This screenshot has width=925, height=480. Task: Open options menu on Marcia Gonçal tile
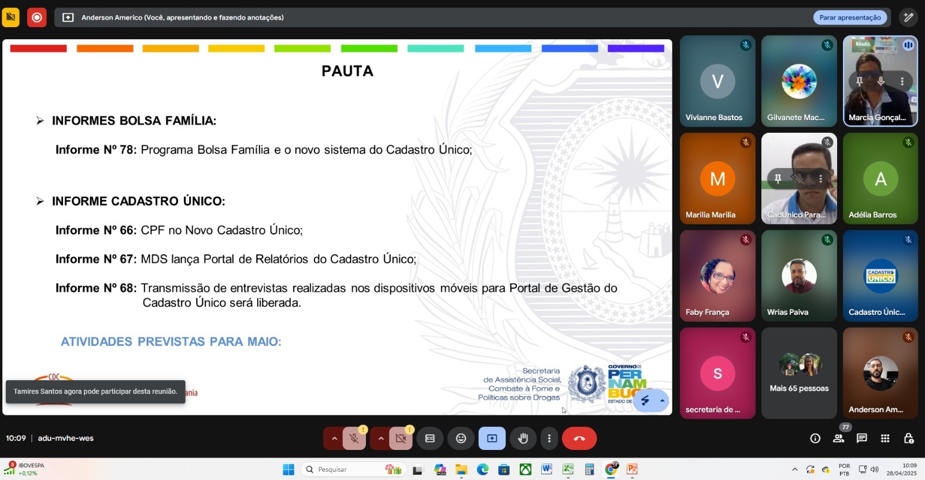[x=902, y=81]
